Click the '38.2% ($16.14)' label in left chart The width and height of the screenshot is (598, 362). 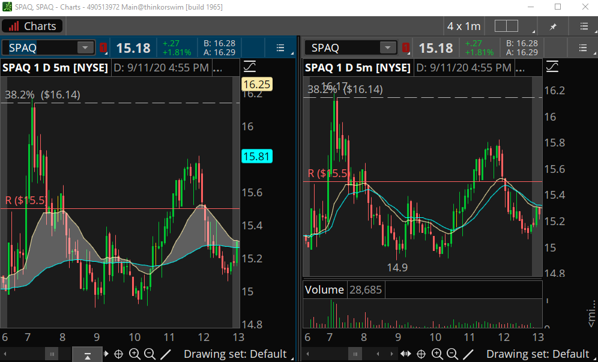tap(43, 95)
